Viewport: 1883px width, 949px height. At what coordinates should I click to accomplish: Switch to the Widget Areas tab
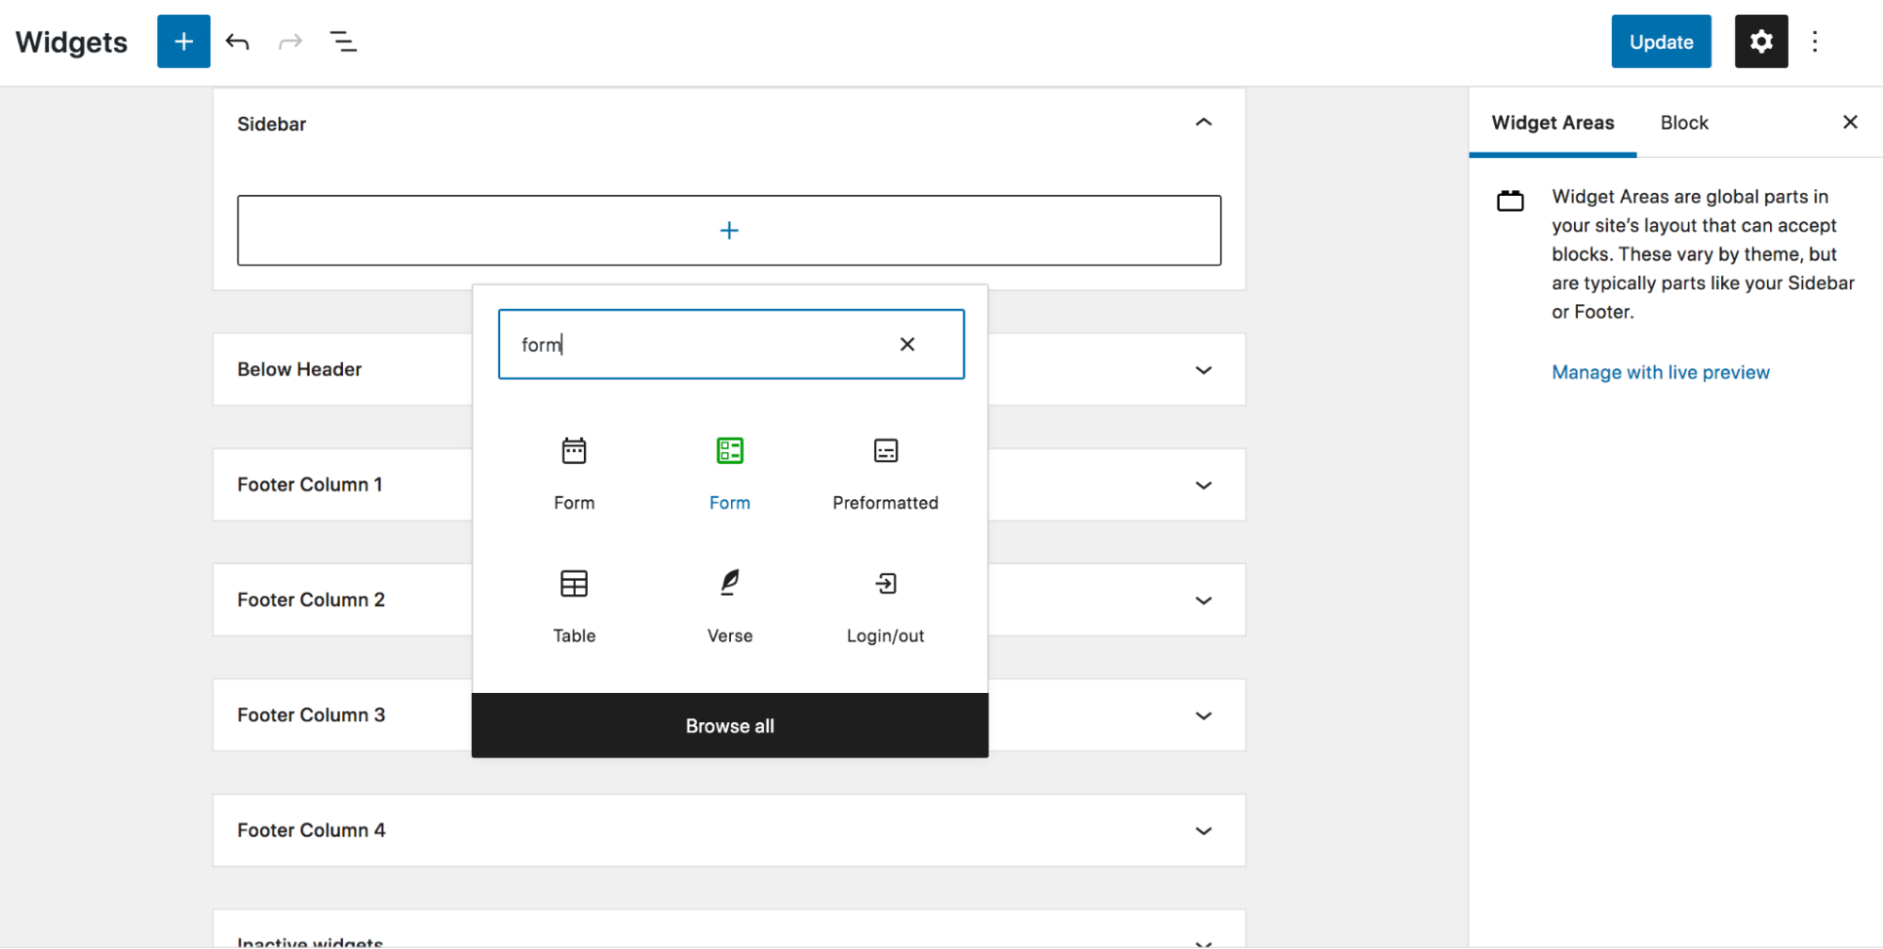(x=1552, y=122)
